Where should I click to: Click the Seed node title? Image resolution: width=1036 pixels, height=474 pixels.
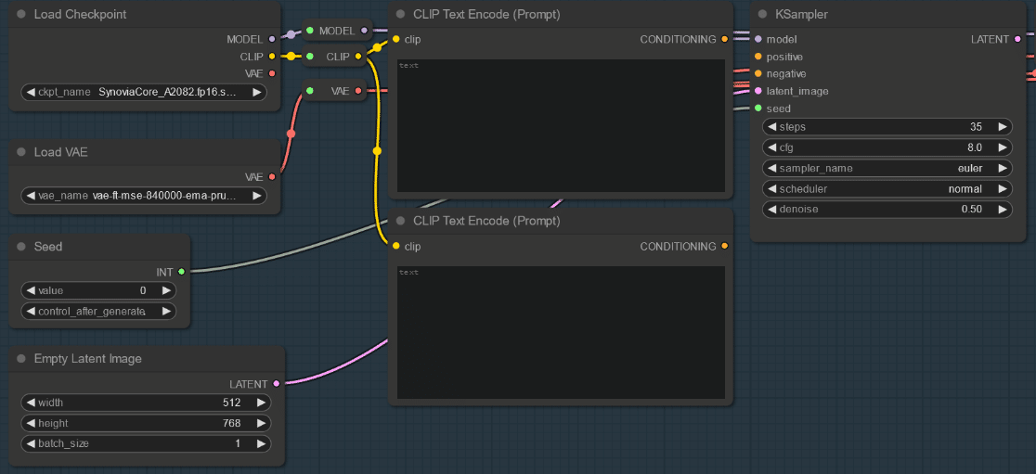tap(48, 247)
